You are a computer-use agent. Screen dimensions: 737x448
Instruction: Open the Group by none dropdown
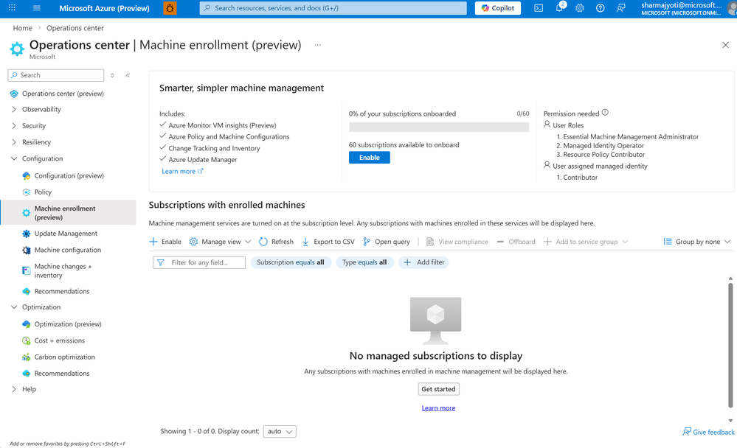(697, 242)
